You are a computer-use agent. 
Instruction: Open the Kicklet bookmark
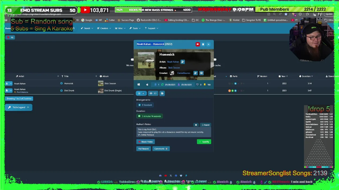234,20
